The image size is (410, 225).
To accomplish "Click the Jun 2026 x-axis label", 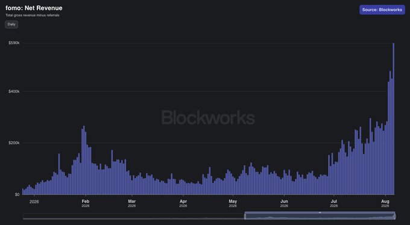I will pyautogui.click(x=284, y=203).
